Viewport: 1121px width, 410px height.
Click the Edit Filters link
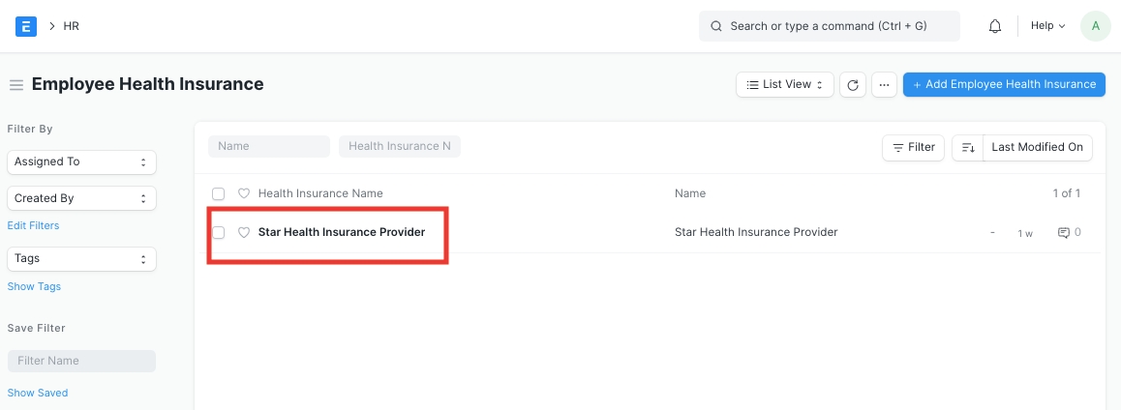click(33, 225)
